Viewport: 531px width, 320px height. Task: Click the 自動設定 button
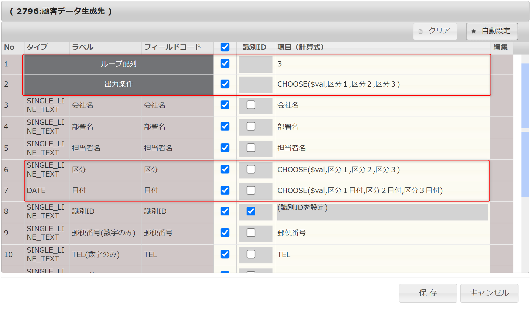(492, 31)
